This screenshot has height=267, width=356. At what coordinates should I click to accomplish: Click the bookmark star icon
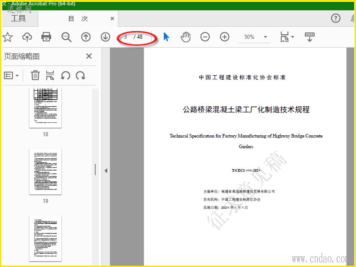point(7,37)
